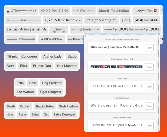Select the Death name chip
Image resolution: width=167 pixels, height=137 pixels.
point(11,106)
